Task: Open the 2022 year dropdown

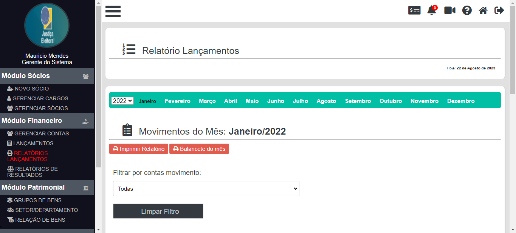Action: pos(122,101)
